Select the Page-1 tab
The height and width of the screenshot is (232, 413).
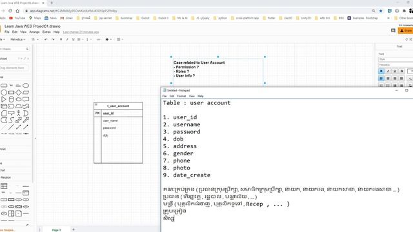(56, 230)
